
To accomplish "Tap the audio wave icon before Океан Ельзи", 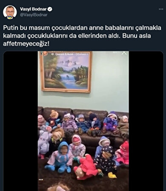I will (x=52, y=54).
